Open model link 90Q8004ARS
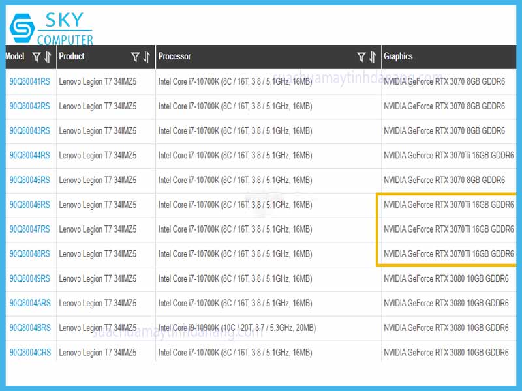 [29, 303]
